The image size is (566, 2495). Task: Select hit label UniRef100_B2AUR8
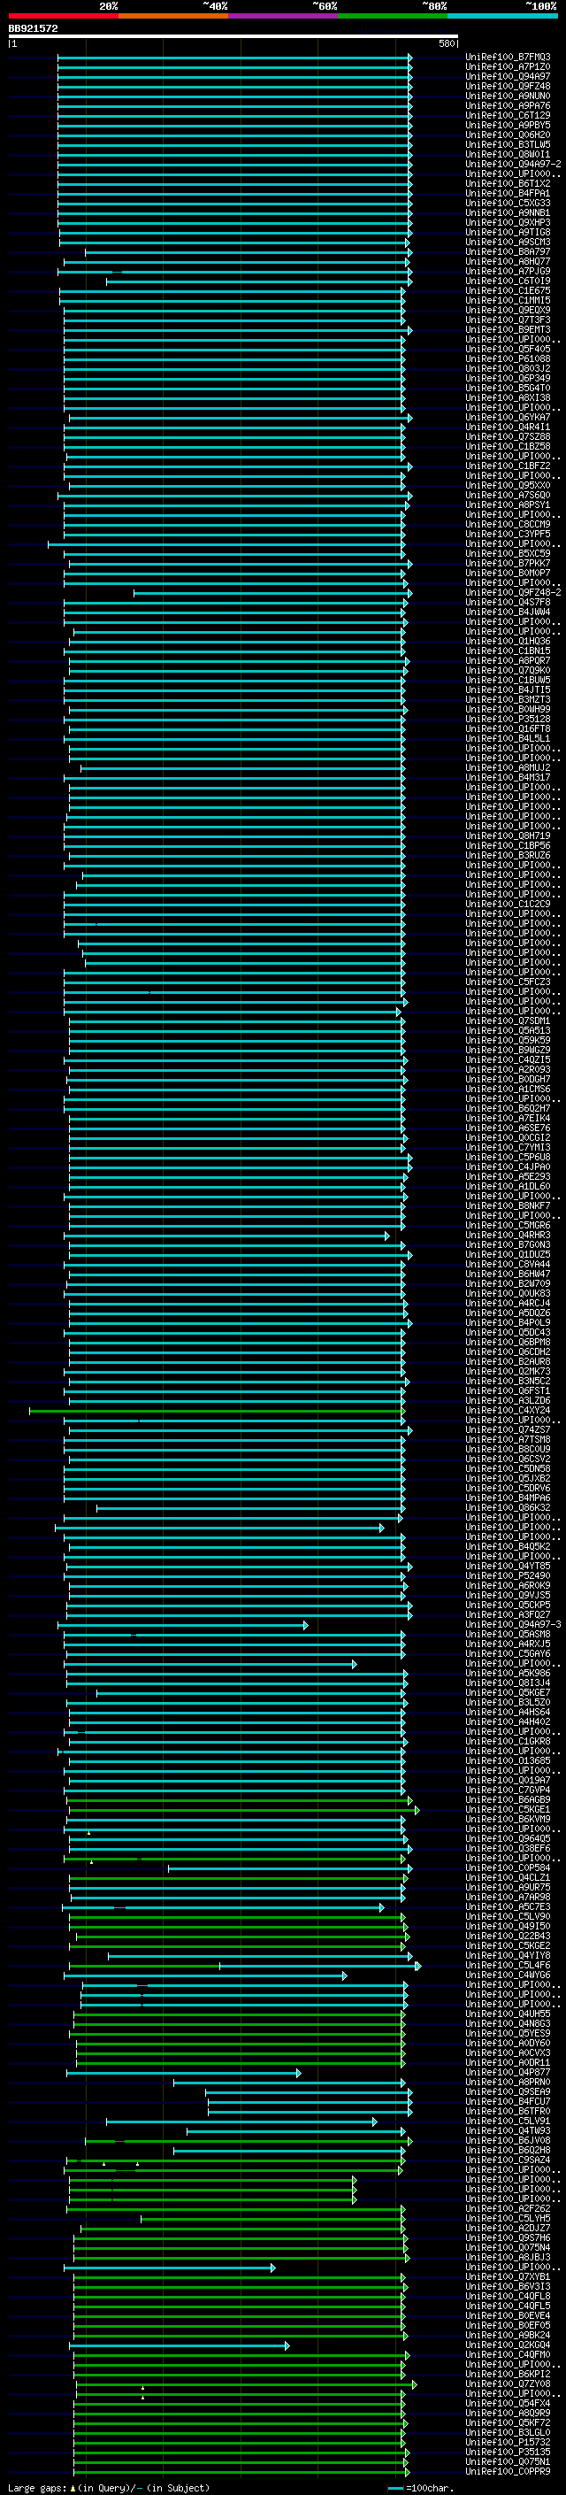pos(508,1362)
